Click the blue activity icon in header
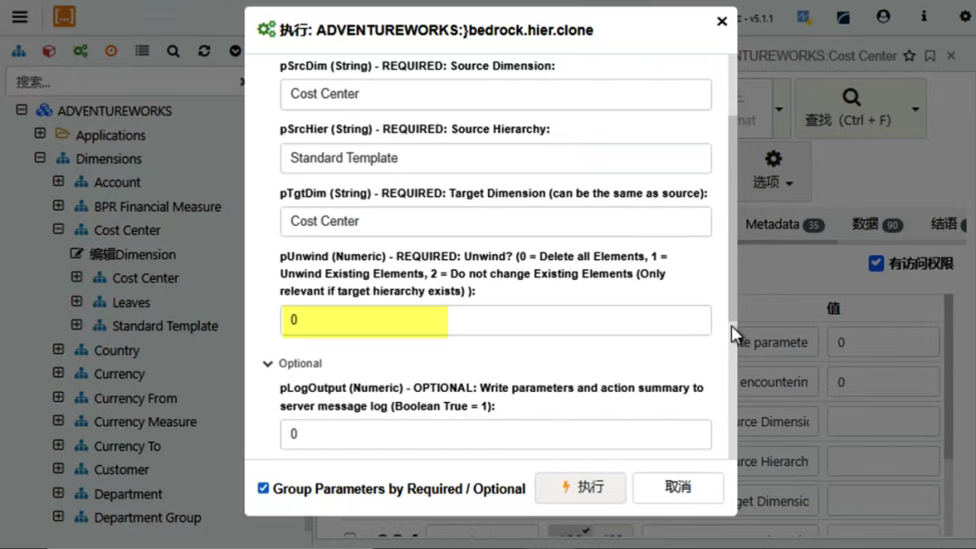 [x=803, y=17]
